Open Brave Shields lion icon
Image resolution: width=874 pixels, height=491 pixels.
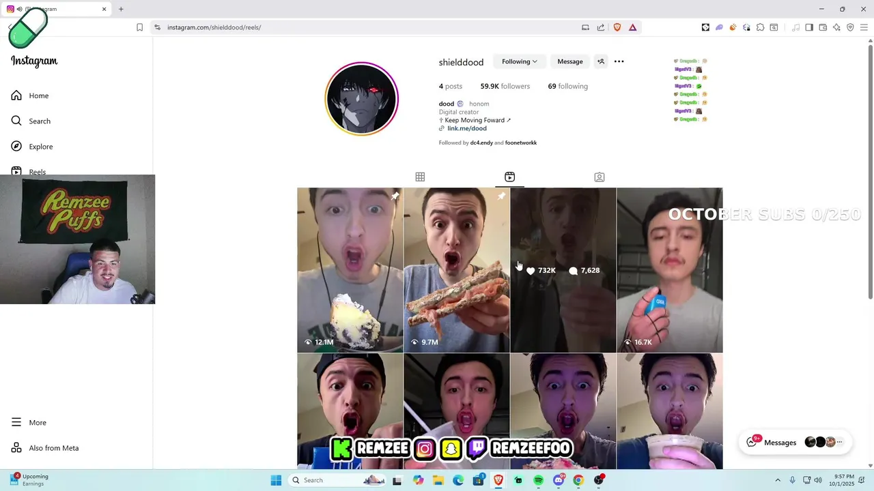coord(617,27)
